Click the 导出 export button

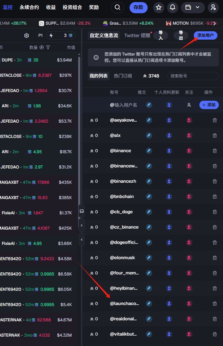[181, 35]
